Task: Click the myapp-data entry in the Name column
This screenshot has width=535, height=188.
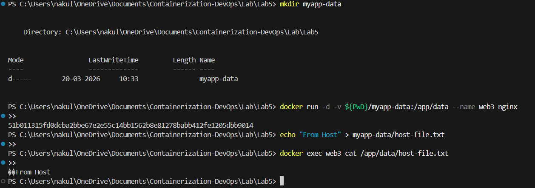Action: point(219,79)
